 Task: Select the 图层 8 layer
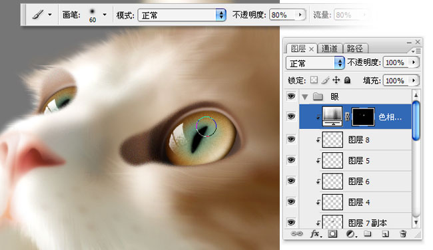tap(355, 140)
